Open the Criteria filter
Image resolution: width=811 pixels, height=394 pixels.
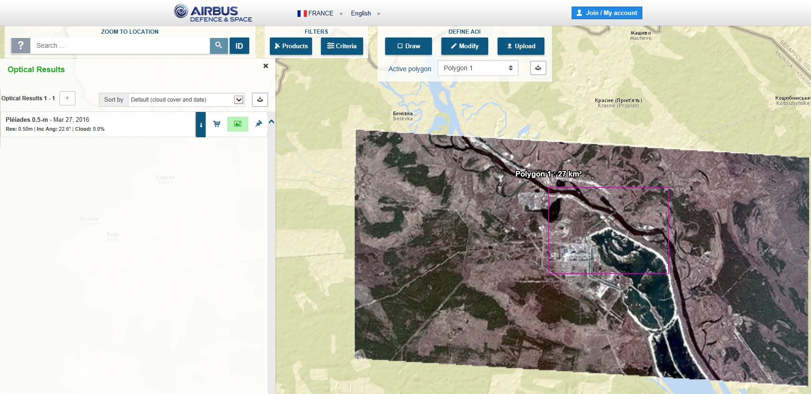point(342,46)
